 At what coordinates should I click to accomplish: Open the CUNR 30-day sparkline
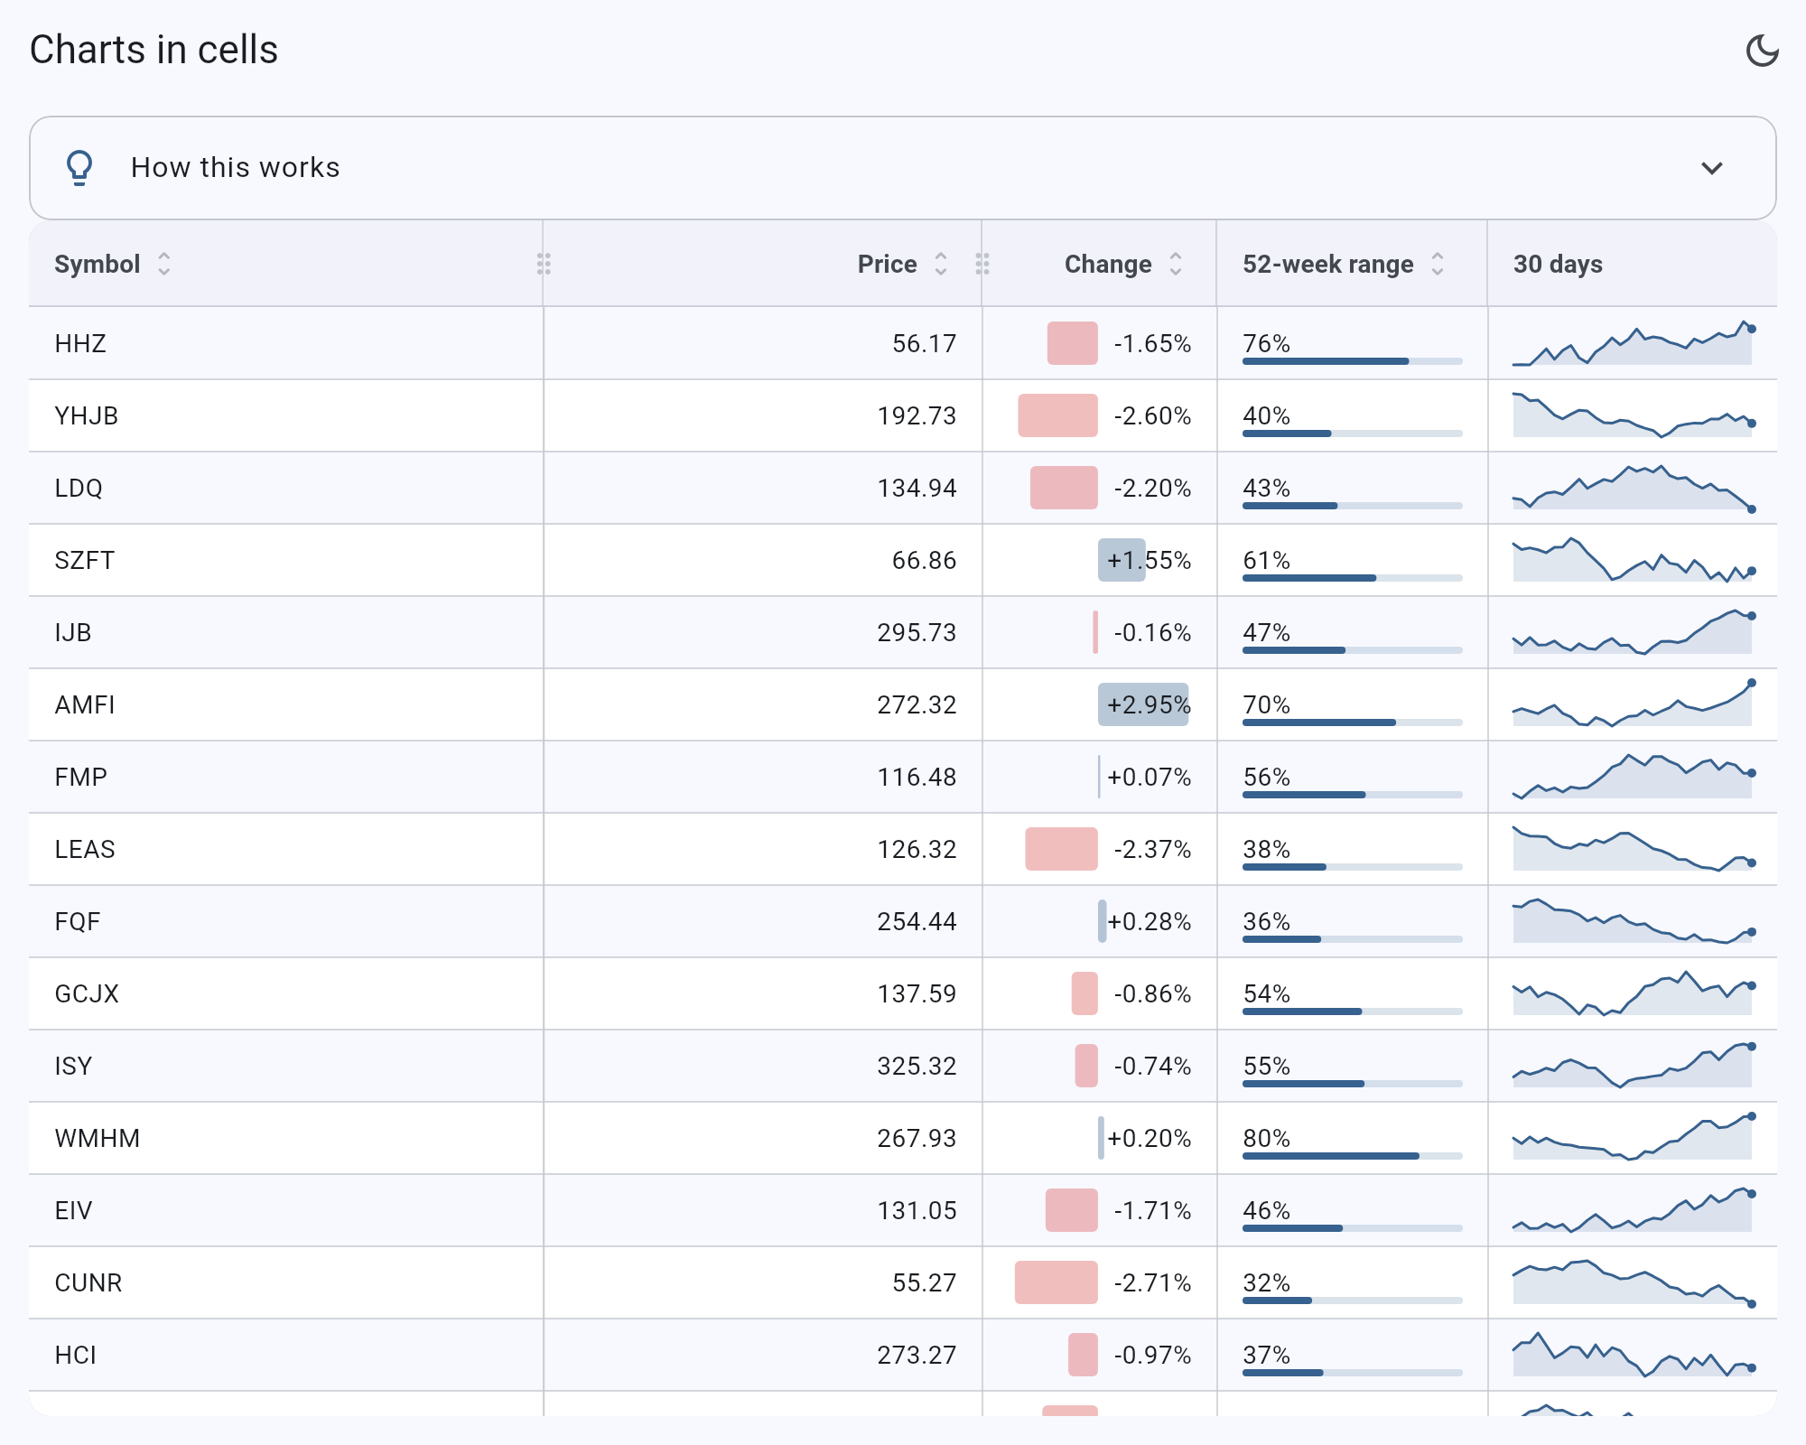[1633, 1282]
